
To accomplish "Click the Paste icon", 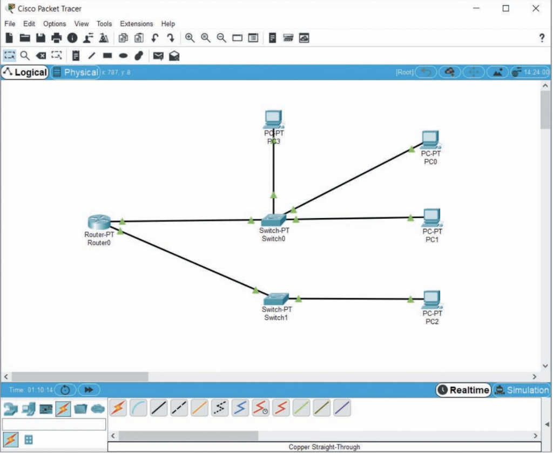I will point(139,38).
